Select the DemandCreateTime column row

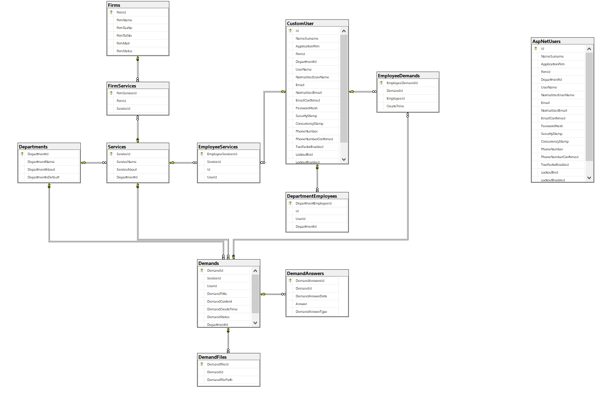click(x=225, y=309)
